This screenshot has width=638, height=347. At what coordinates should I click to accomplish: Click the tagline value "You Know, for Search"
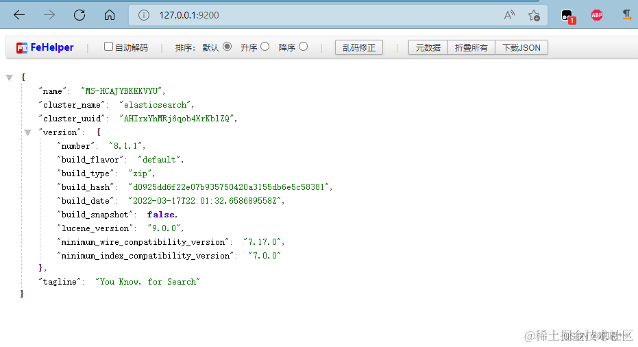coord(148,282)
